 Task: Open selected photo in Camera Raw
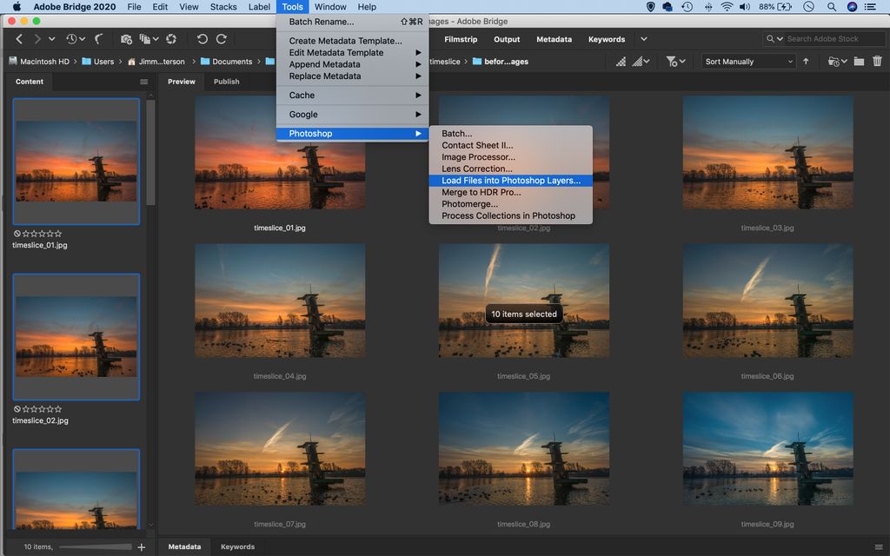coord(171,39)
